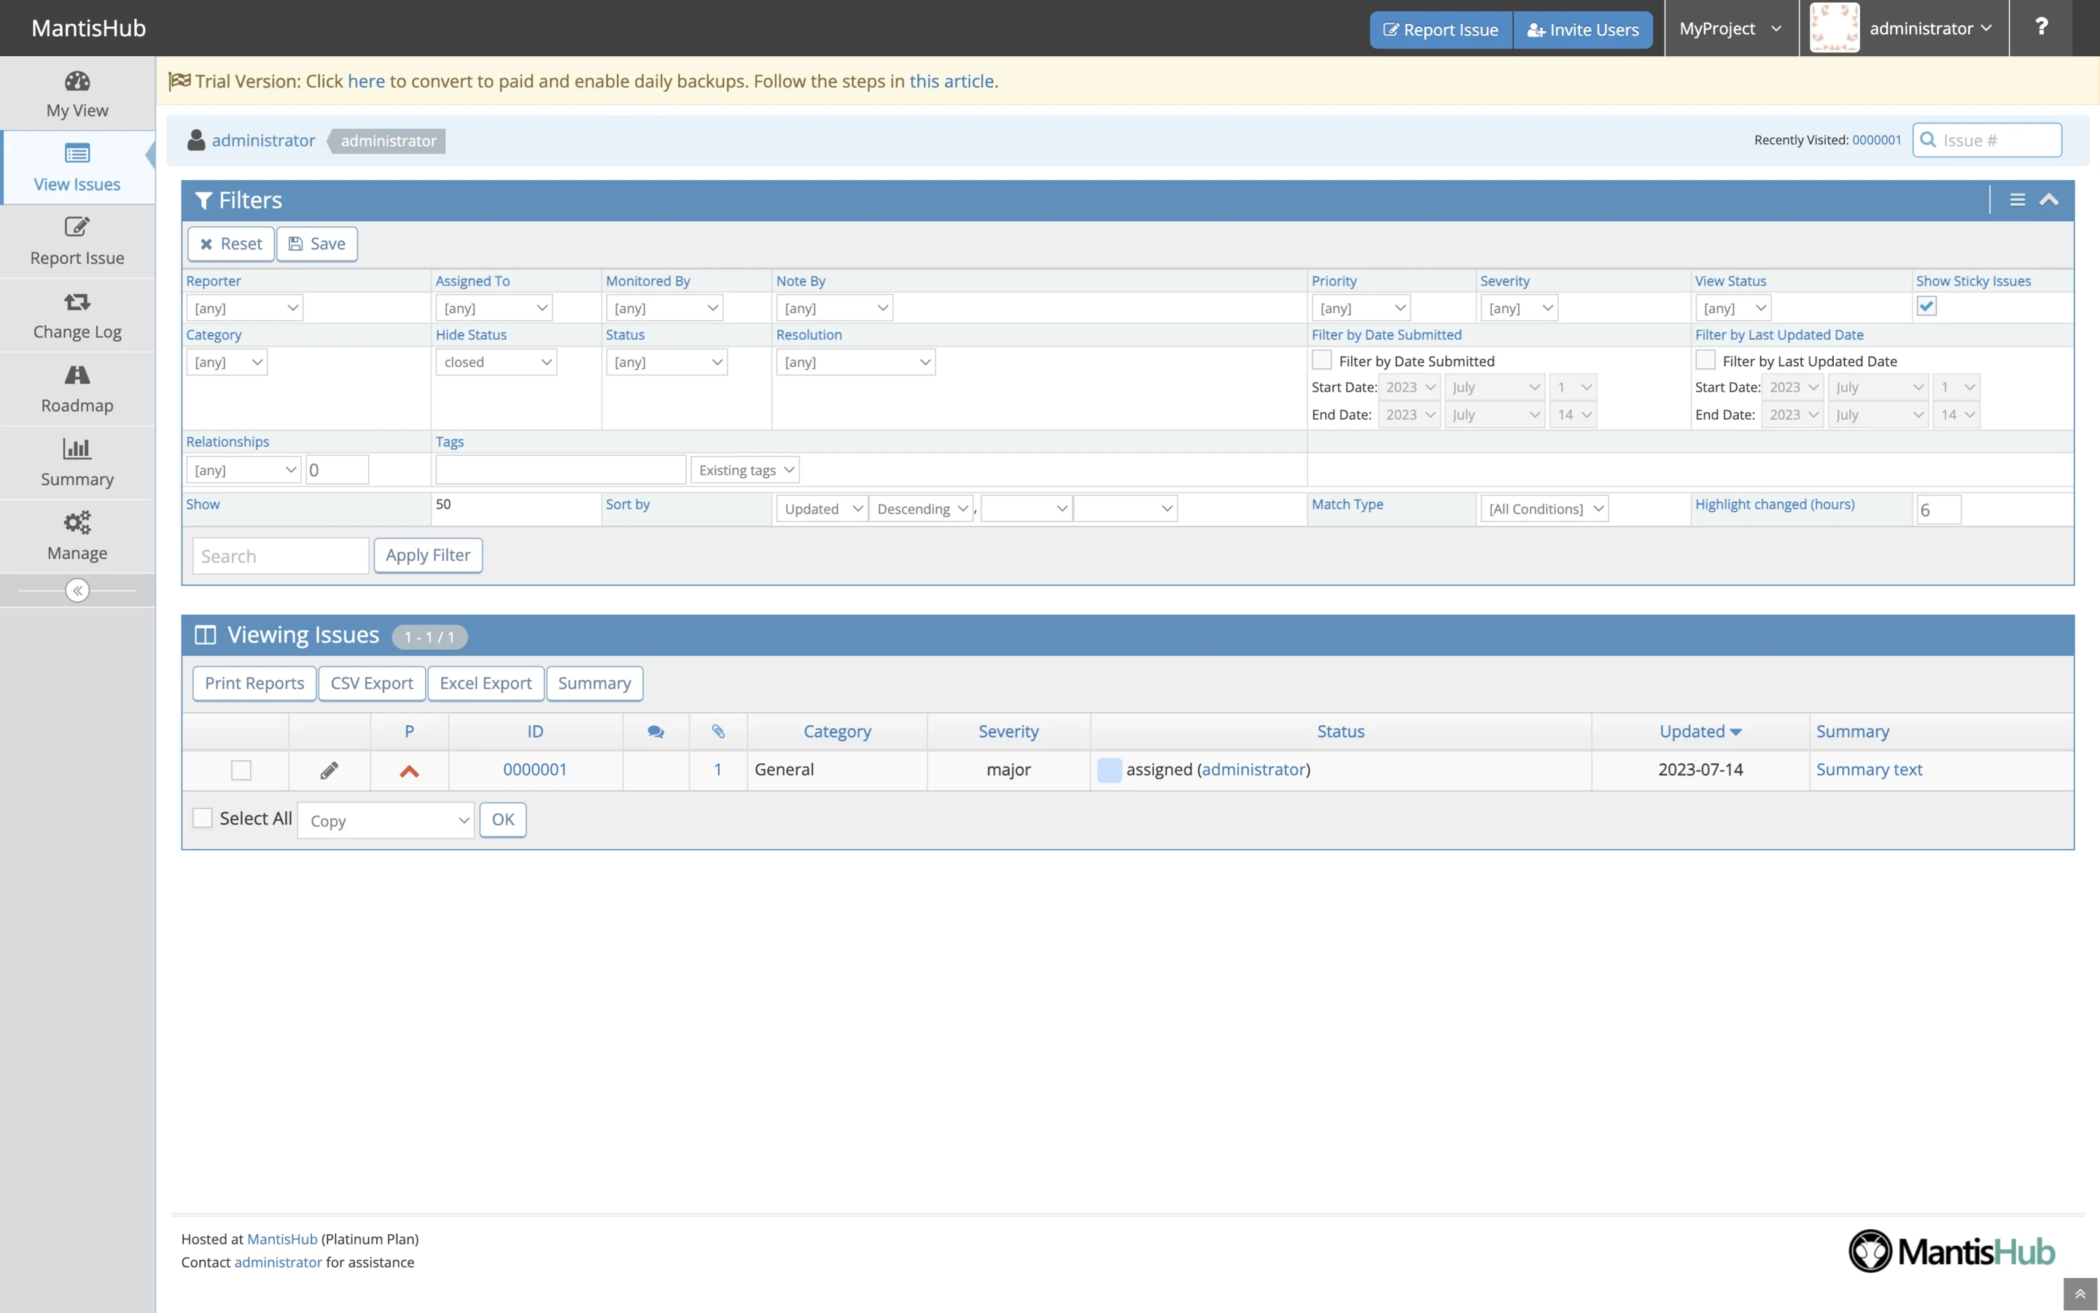Click the Viewing Issues panel icon
The width and height of the screenshot is (2100, 1313).
point(205,635)
